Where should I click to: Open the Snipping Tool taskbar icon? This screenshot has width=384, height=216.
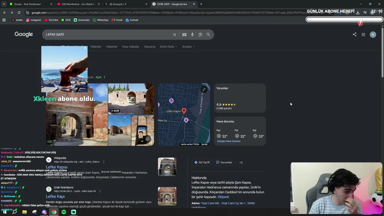(x=34, y=212)
